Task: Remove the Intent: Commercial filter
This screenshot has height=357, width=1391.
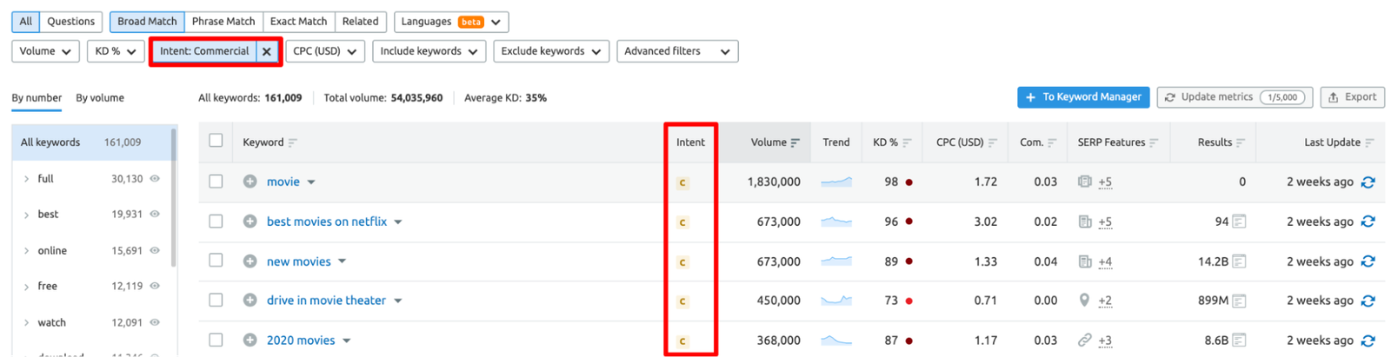Action: [x=267, y=51]
